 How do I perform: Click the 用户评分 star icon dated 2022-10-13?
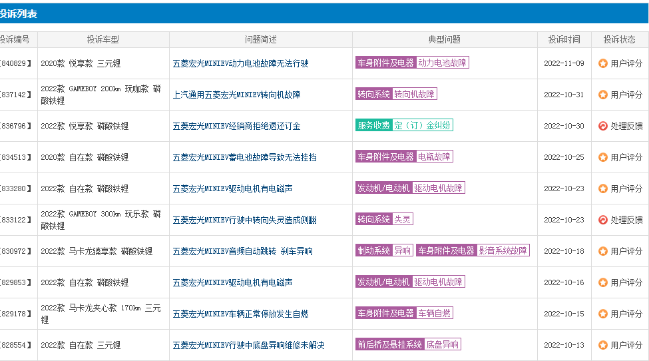(602, 345)
